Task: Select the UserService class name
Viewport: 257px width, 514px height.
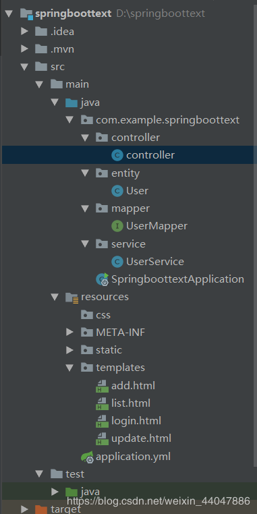Action: (155, 261)
